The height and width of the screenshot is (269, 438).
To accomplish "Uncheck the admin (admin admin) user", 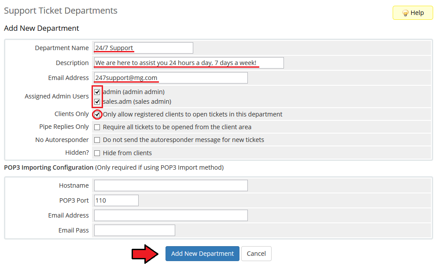I will [x=97, y=92].
